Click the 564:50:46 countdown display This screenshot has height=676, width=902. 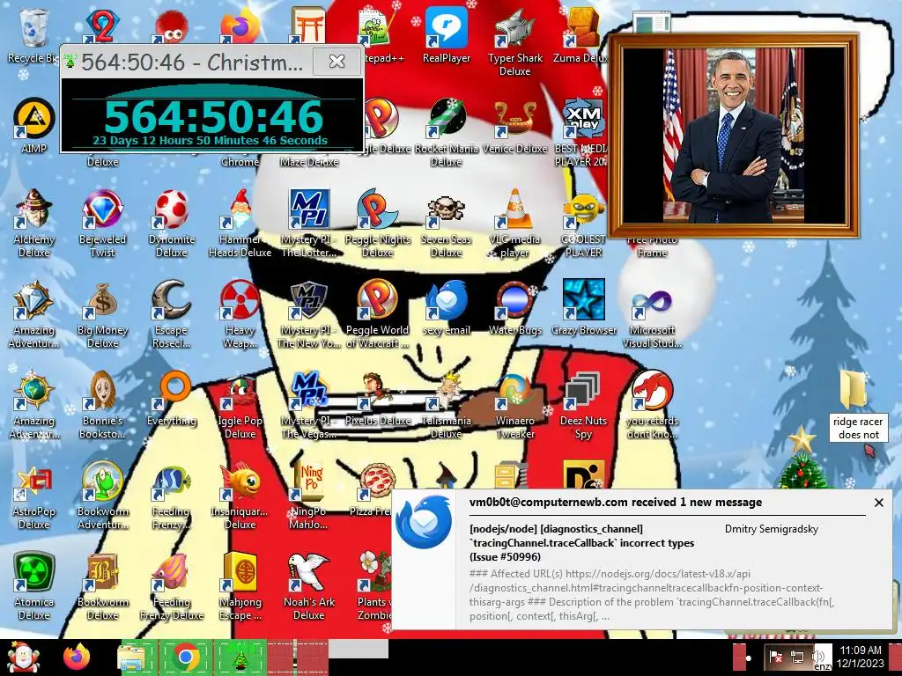click(212, 116)
